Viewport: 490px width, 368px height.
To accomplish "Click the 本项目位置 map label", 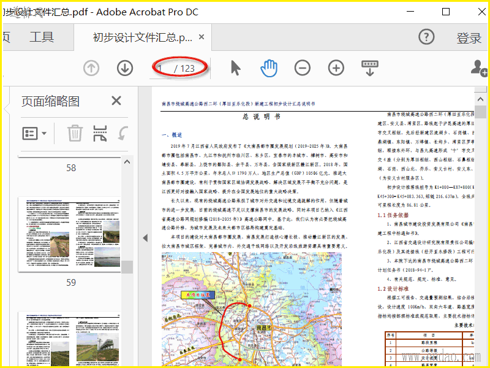I will (198, 295).
